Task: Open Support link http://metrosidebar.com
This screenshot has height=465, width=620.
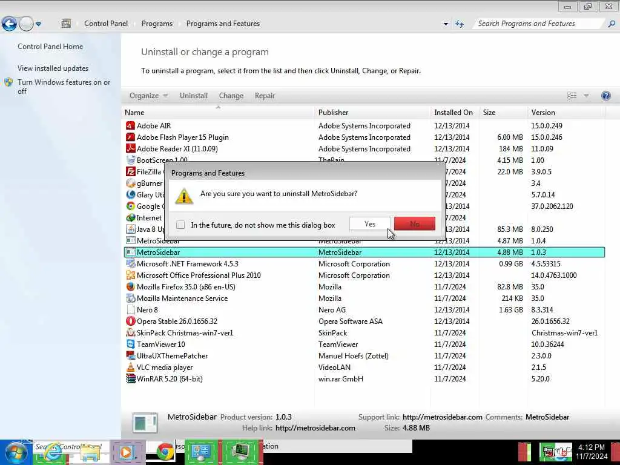Action: 442,417
